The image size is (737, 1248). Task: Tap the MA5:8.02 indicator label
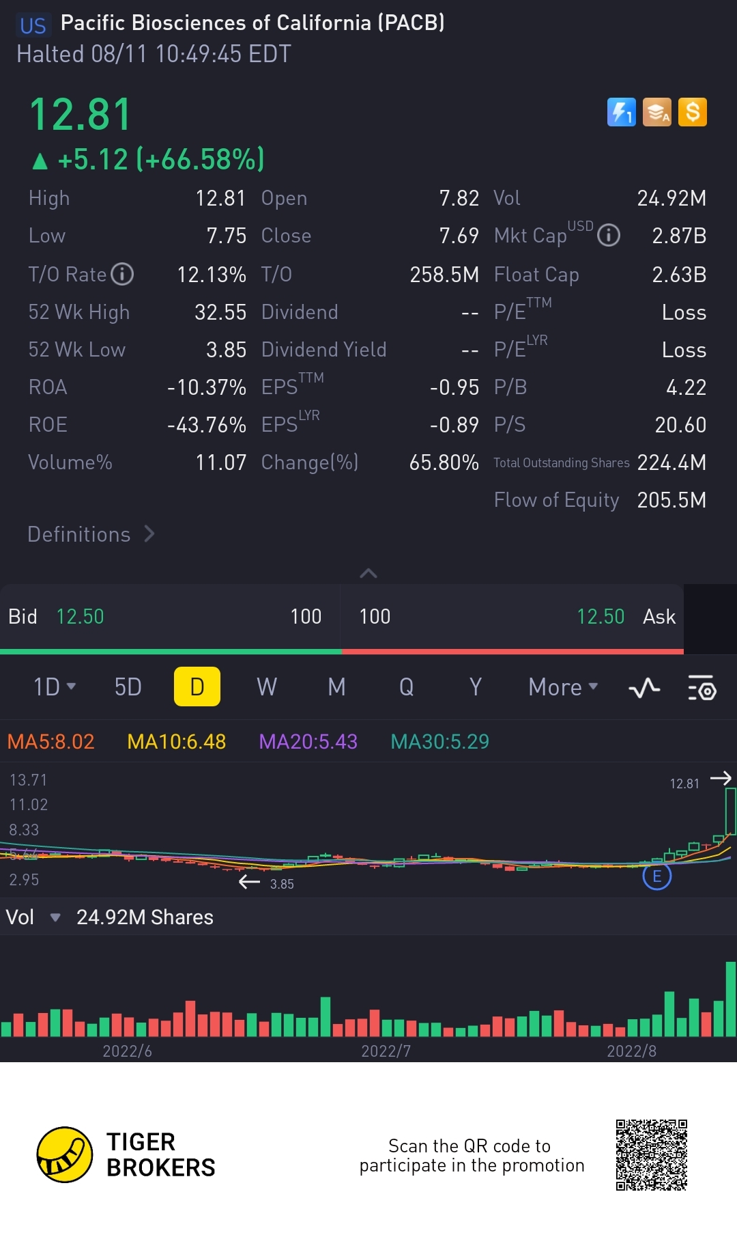tap(51, 742)
